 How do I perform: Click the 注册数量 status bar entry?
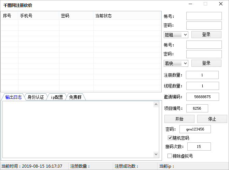91,166
